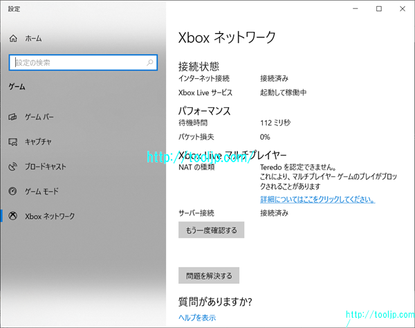Click the 待機時間 label
The image size is (415, 328).
pos(193,123)
